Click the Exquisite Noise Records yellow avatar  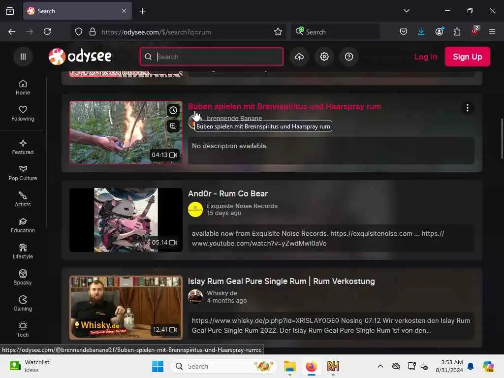195,210
